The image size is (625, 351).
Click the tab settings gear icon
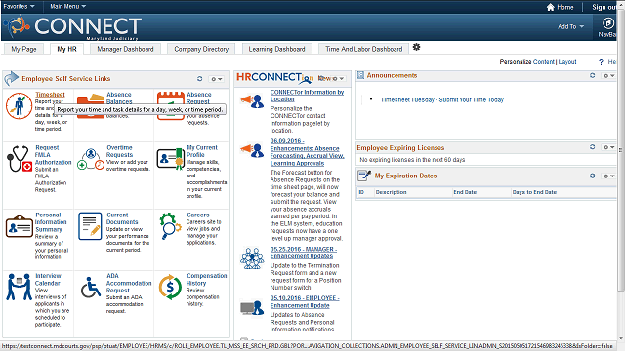[417, 47]
